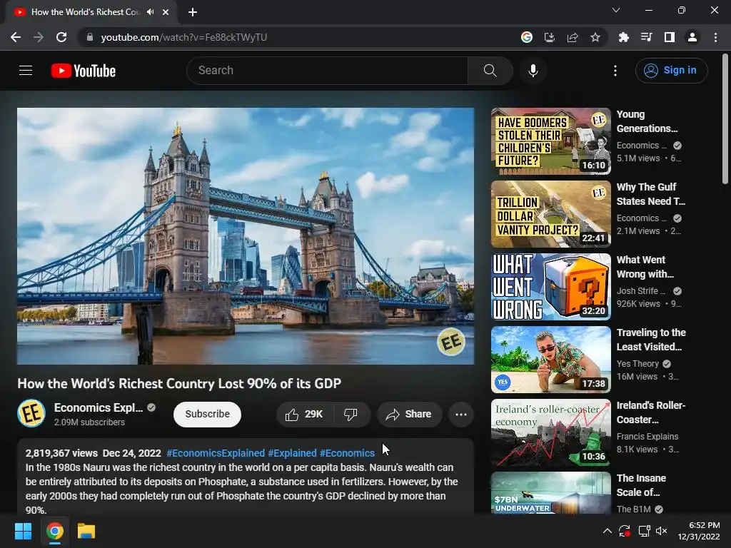Open the Extensions puzzle icon

coord(623,37)
